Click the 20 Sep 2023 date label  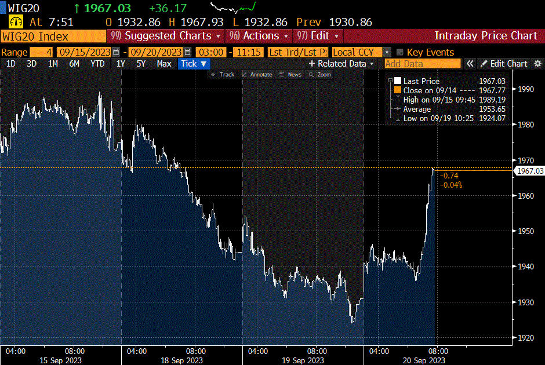[x=424, y=360]
